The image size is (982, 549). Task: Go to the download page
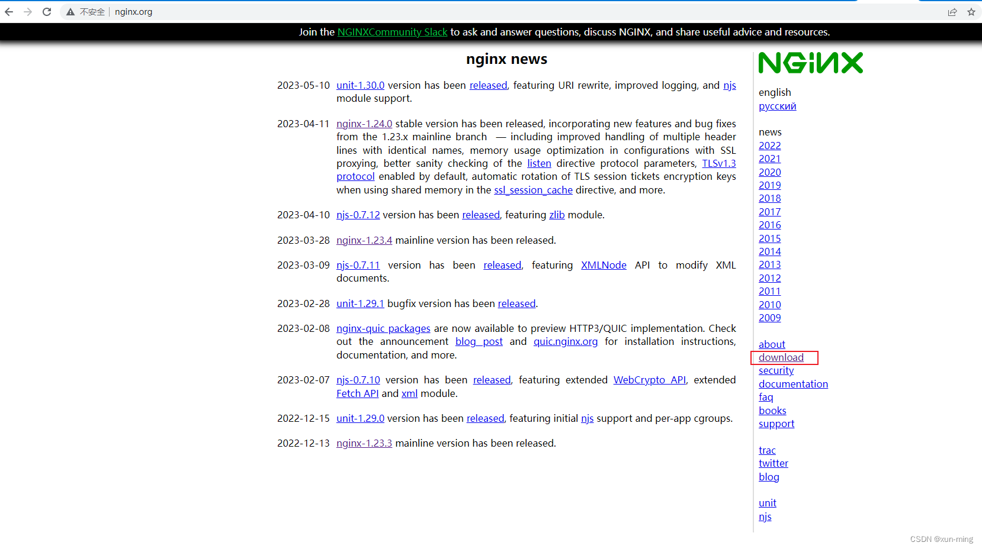pos(781,357)
